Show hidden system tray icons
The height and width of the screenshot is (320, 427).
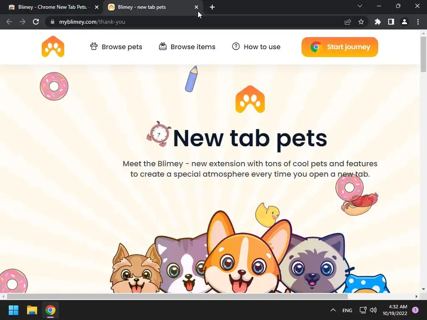pyautogui.click(x=333, y=310)
